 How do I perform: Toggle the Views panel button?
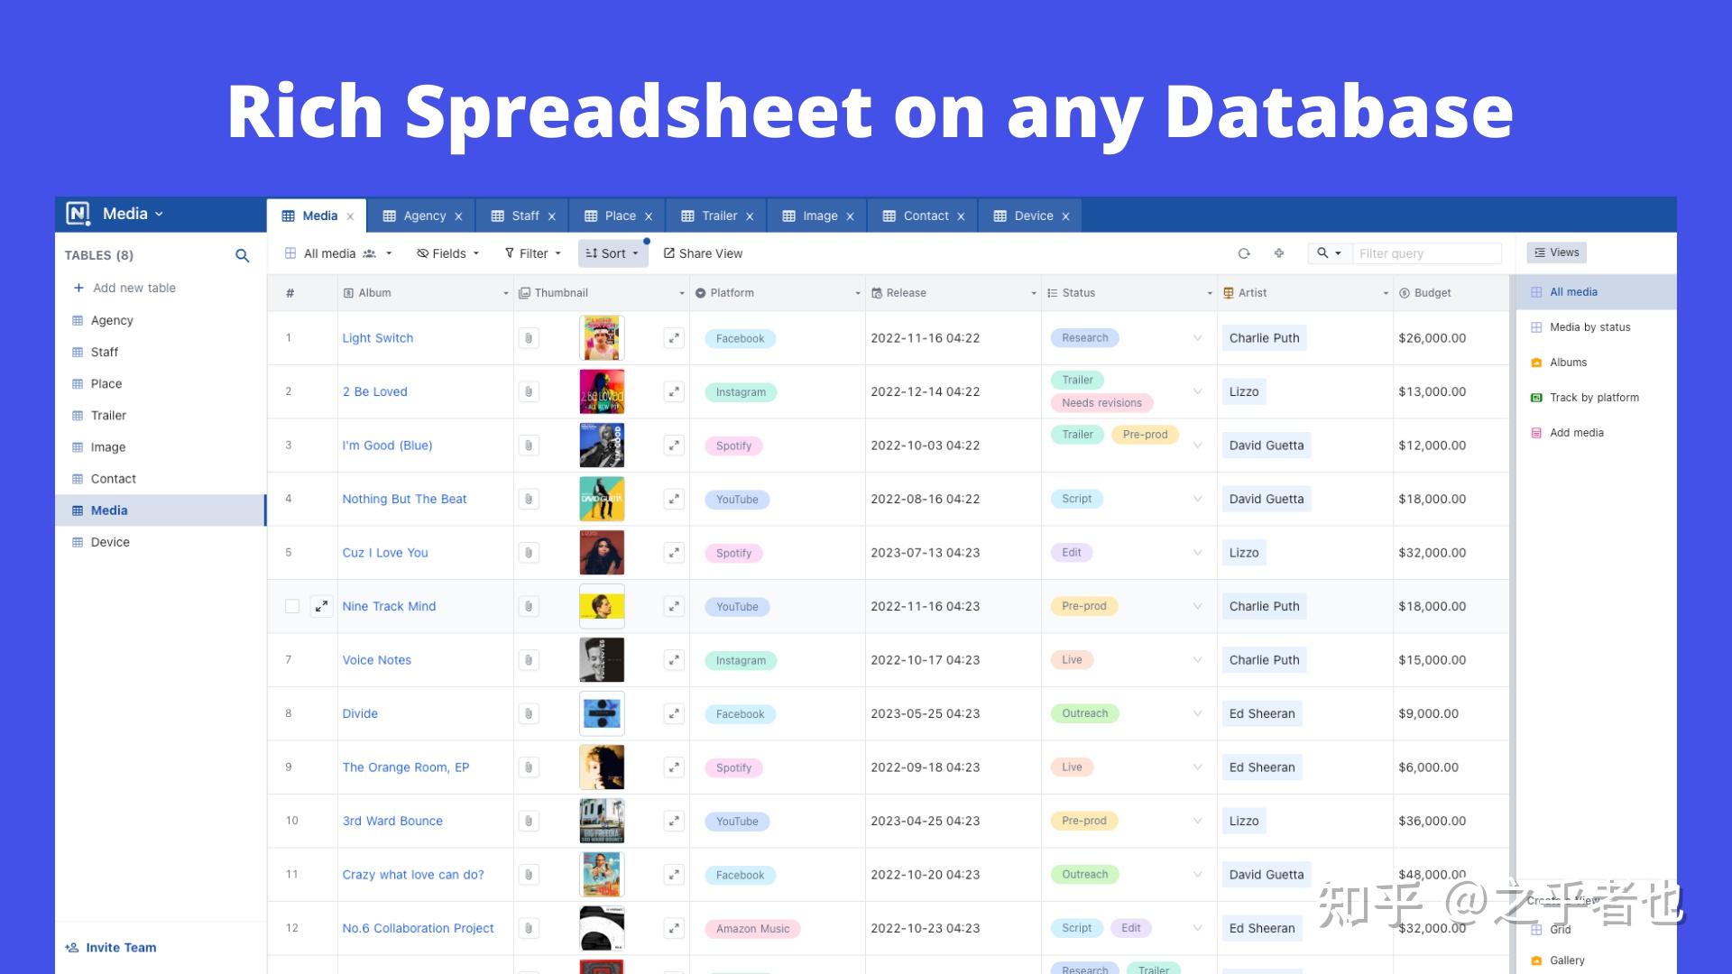pyautogui.click(x=1557, y=253)
